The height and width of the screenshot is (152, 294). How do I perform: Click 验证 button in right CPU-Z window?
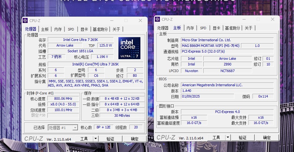click(242, 138)
